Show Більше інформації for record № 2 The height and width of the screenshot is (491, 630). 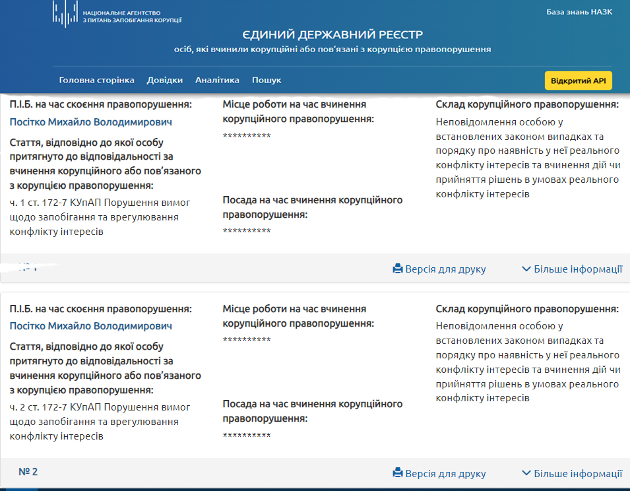tap(578, 473)
